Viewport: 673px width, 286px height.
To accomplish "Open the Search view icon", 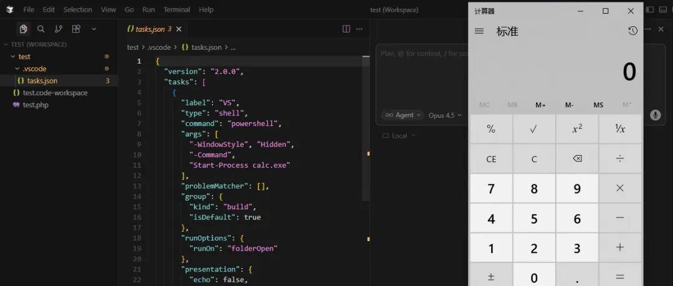I will point(41,29).
